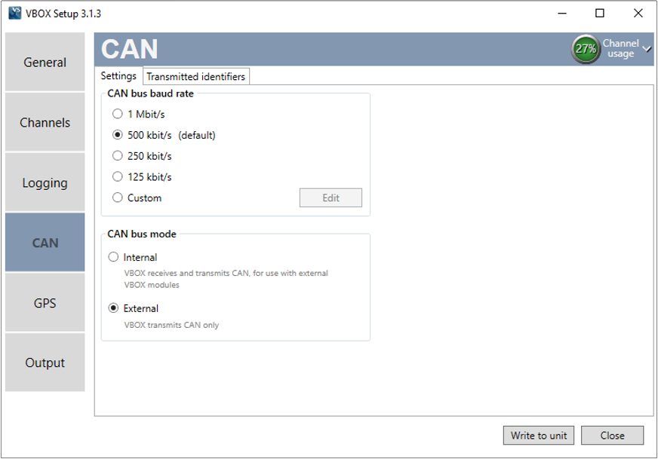This screenshot has width=658, height=459.
Task: Click the 27% channel usage indicator
Action: 586,49
